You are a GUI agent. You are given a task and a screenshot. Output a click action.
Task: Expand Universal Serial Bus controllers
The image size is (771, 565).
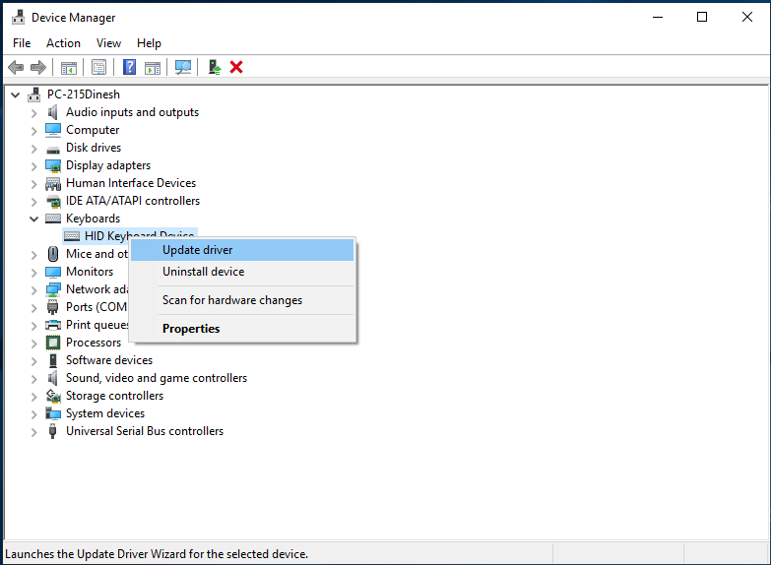point(33,432)
